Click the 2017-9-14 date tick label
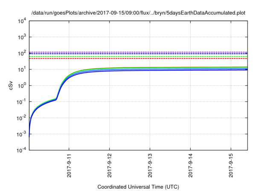 [191, 165]
